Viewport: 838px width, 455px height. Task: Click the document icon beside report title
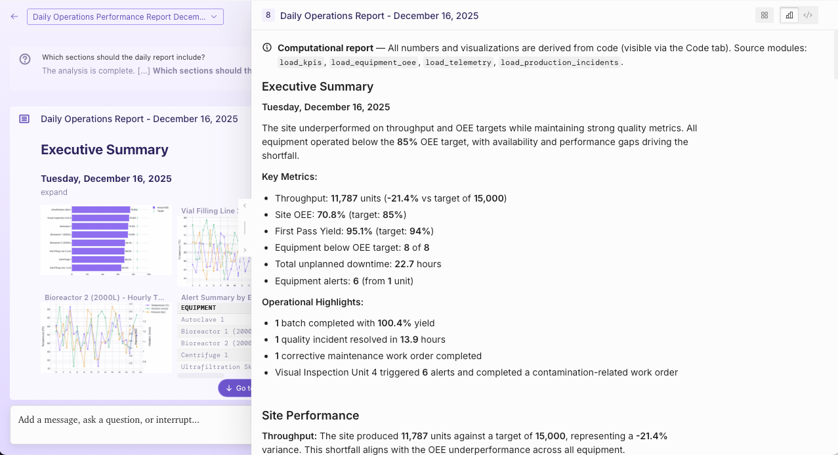(24, 119)
